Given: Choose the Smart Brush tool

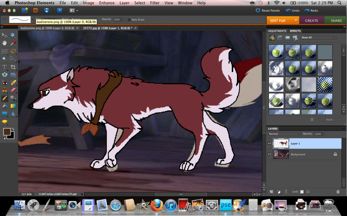Looking at the screenshot, I should (x=13, y=98).
